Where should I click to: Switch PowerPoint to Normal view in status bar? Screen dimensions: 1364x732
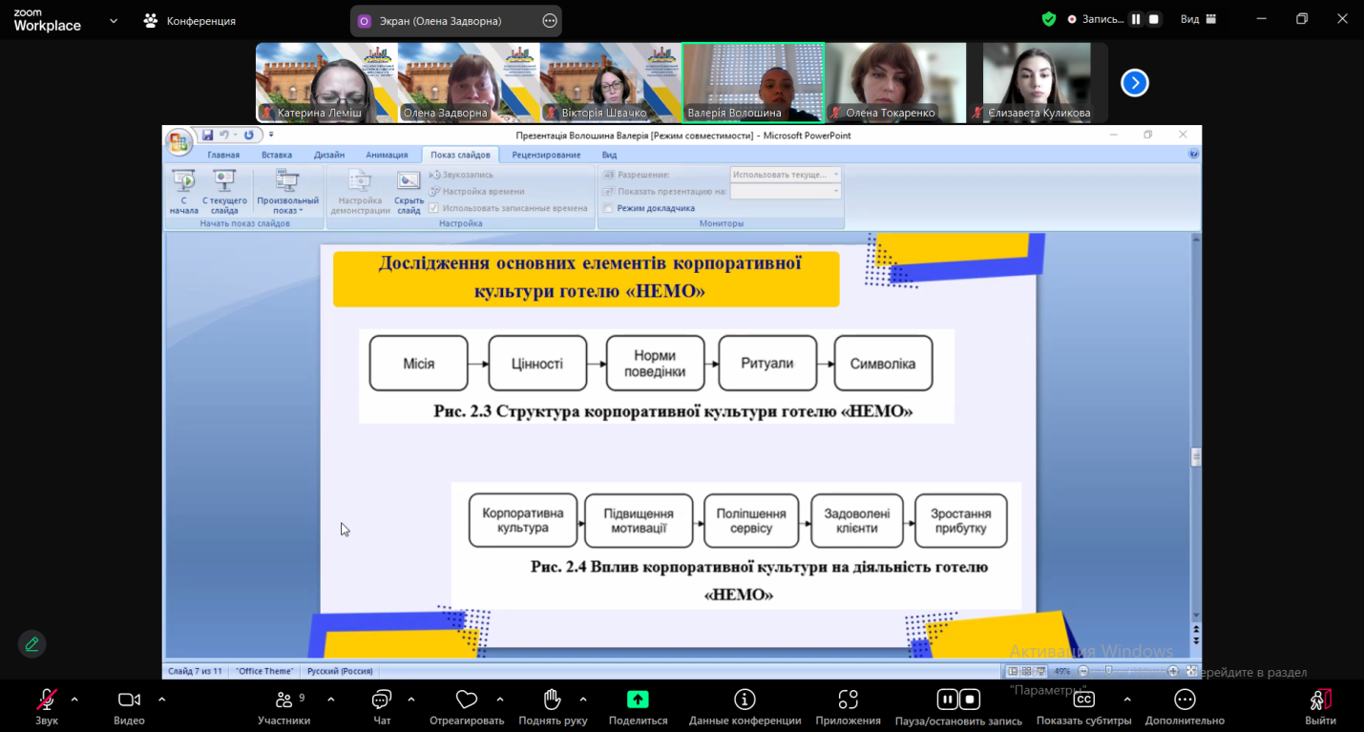1014,671
